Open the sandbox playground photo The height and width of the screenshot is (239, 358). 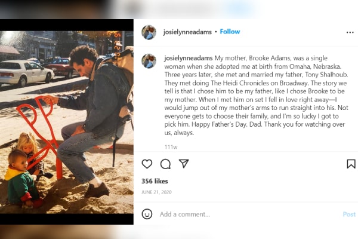[67, 122]
